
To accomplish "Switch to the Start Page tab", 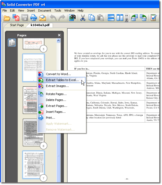I will [x=17, y=25].
